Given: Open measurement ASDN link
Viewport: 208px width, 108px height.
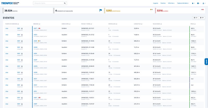Looking at the screenshot, I should [36, 66].
